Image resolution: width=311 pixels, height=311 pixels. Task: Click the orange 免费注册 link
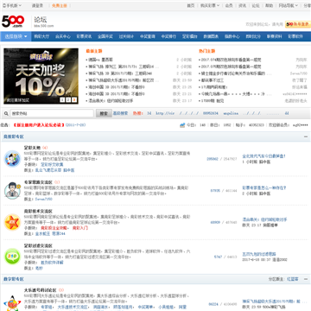click(60, 5)
